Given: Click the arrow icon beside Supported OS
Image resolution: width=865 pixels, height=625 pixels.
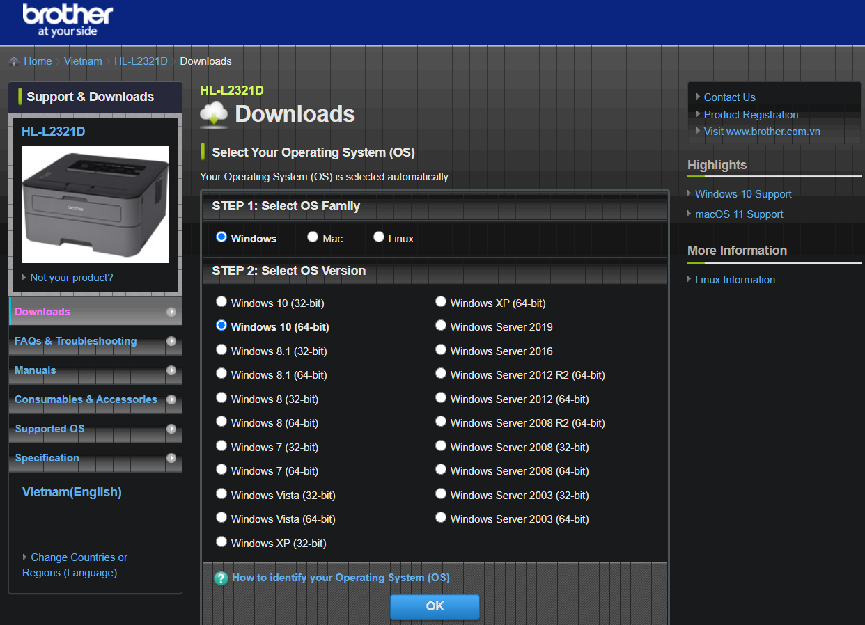Looking at the screenshot, I should click(x=171, y=429).
